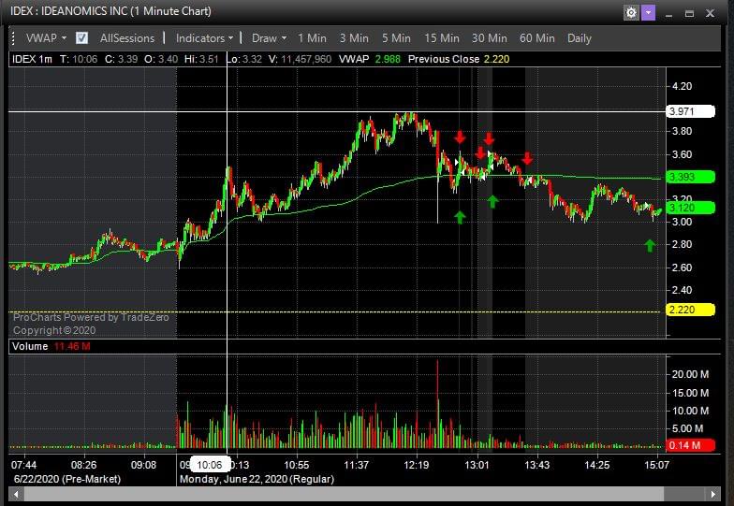
Task: Click the 2.40 price axis label
Action: tap(682, 290)
